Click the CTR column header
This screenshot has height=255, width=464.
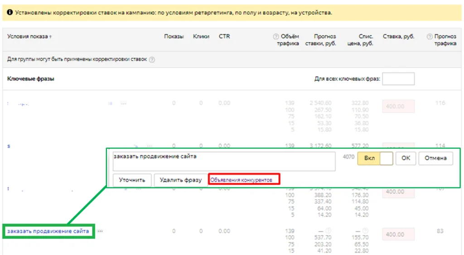[x=224, y=36]
